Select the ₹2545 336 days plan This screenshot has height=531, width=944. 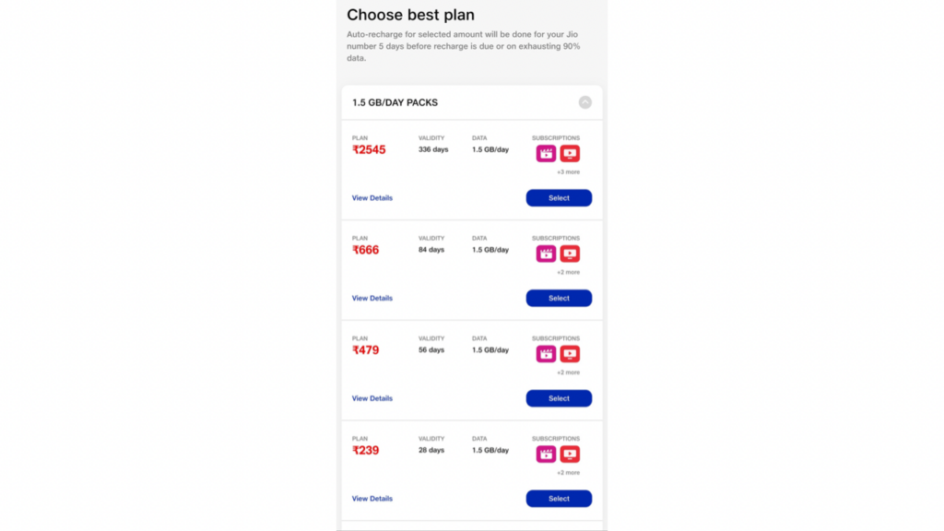(x=559, y=198)
